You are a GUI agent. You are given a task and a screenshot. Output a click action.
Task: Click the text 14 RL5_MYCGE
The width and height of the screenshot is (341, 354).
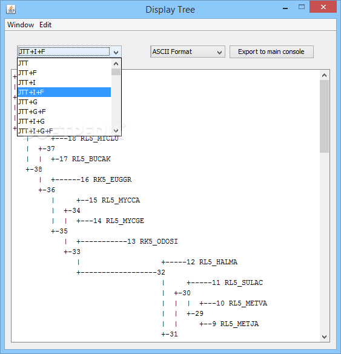coord(119,221)
